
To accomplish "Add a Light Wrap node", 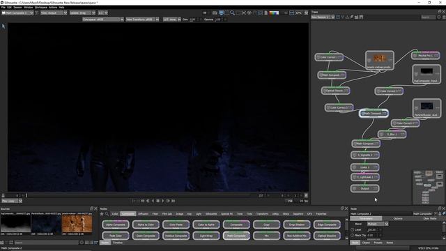I will coord(206,236).
